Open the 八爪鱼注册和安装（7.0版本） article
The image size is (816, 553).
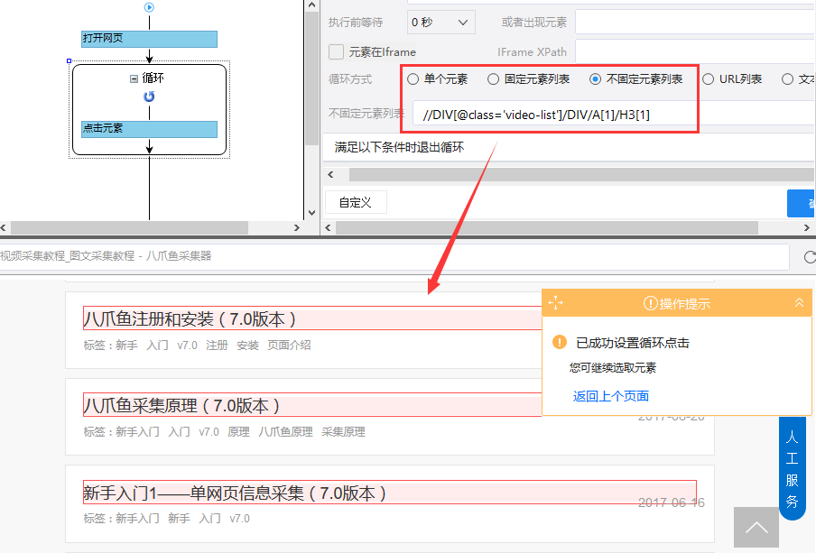(x=190, y=318)
